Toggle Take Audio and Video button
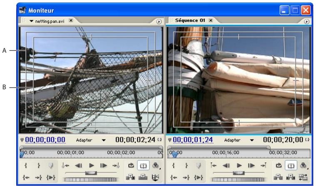 155,177
